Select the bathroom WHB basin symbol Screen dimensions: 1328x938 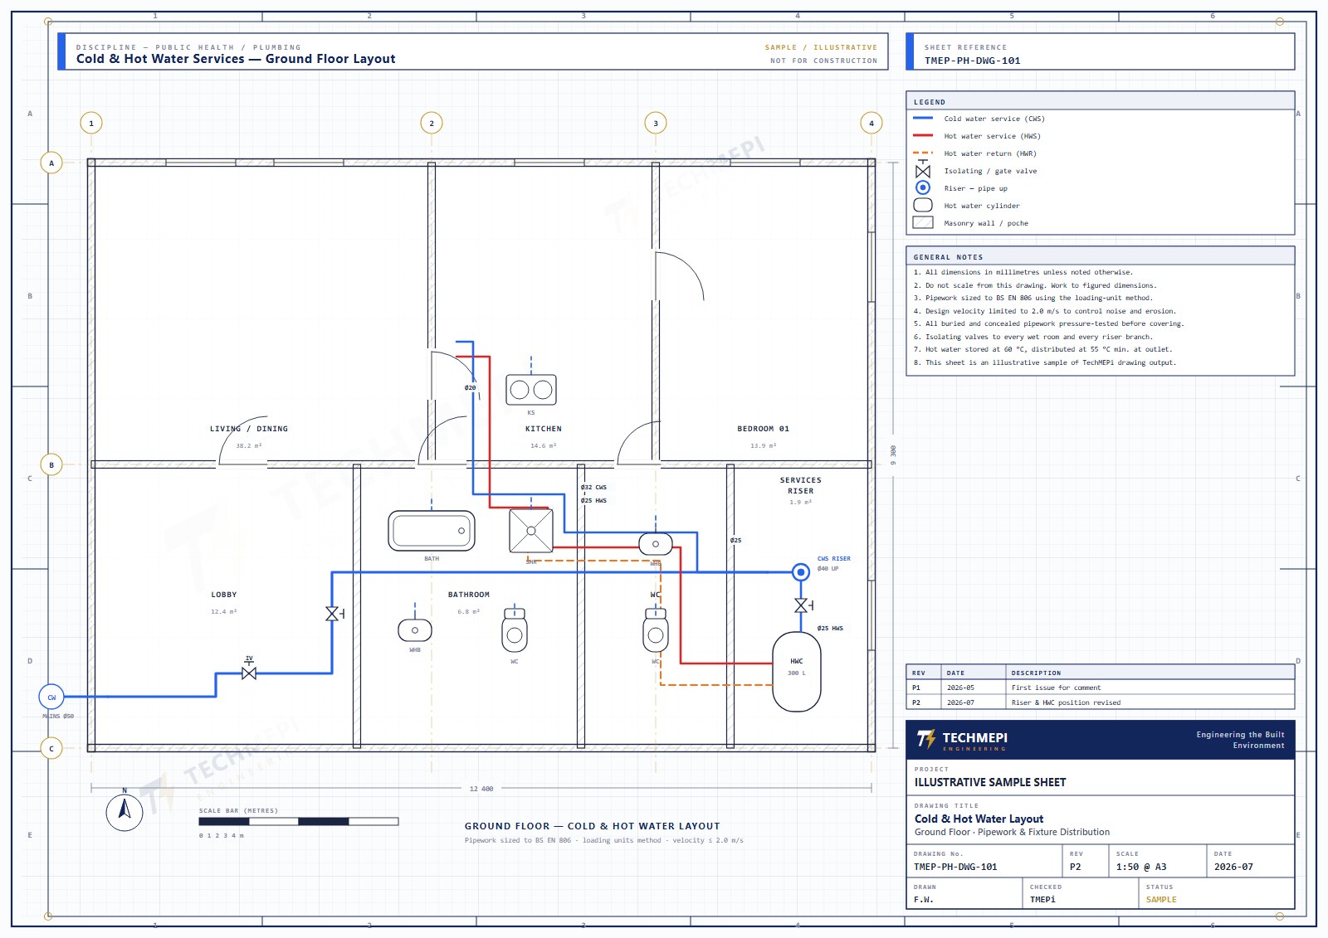[415, 630]
